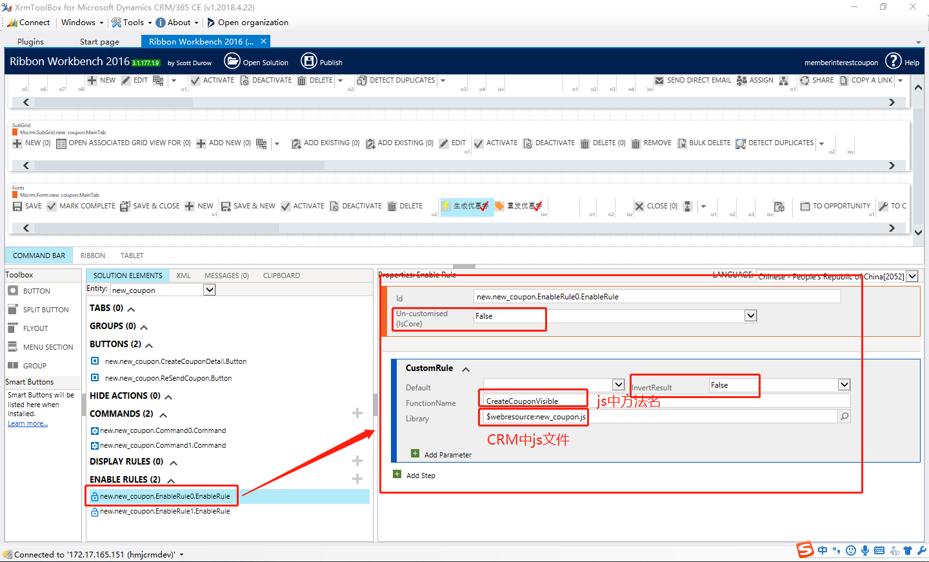Image resolution: width=929 pixels, height=562 pixels.
Task: Collapse the COMMANDS (2) section
Action: 163,415
